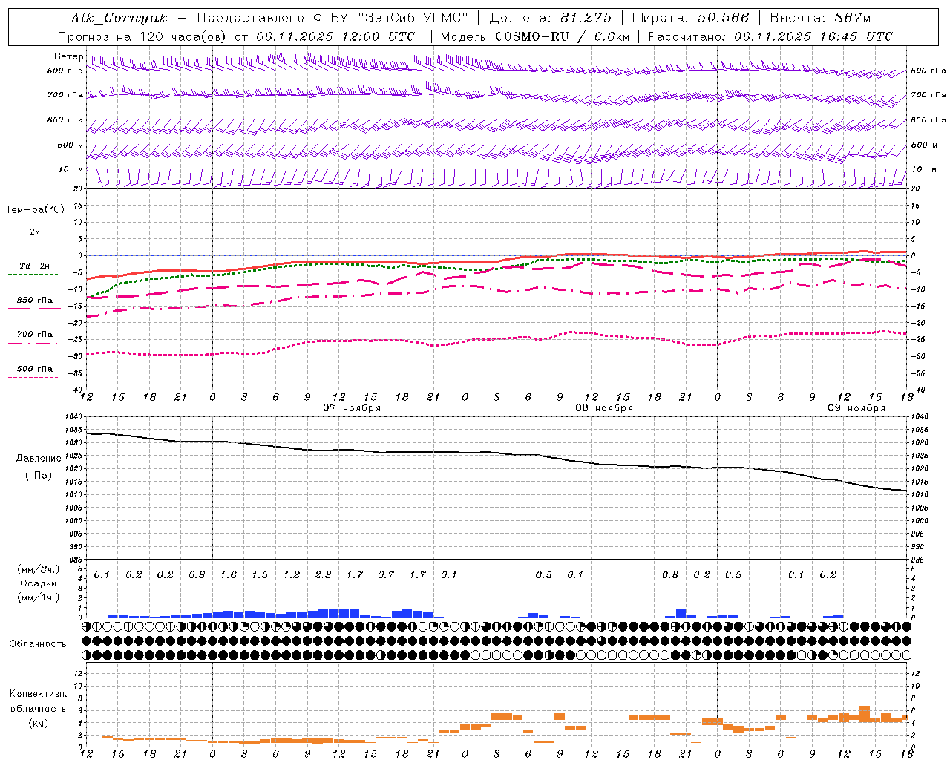Click 'Прогноз на 120 часа(ов)' forecast text
The width and height of the screenshot is (950, 760).
pos(142,36)
